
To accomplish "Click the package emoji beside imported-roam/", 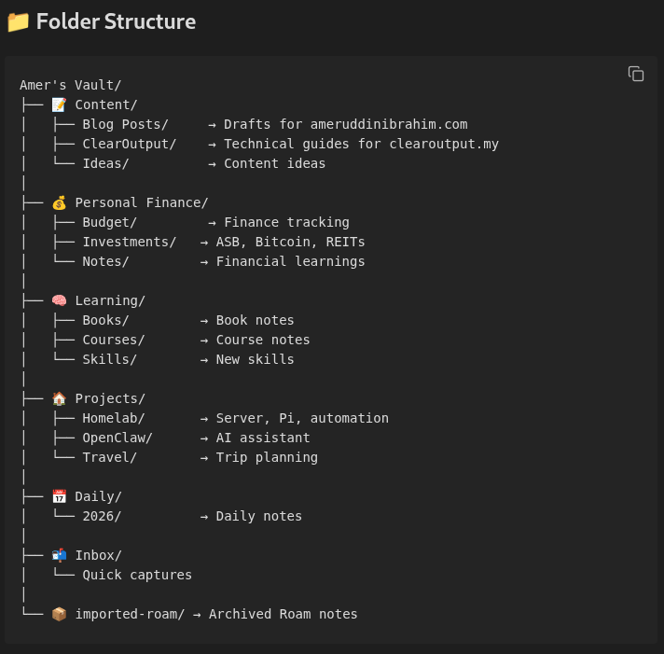I will pos(60,614).
